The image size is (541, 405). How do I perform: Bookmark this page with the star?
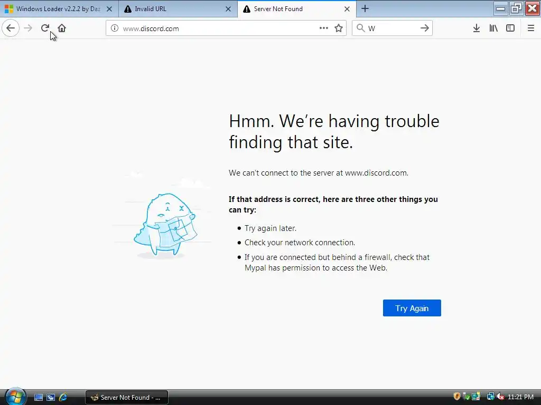pyautogui.click(x=339, y=28)
